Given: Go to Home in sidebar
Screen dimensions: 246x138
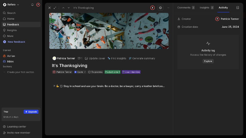Looking at the screenshot, I should click(x=21, y=19).
